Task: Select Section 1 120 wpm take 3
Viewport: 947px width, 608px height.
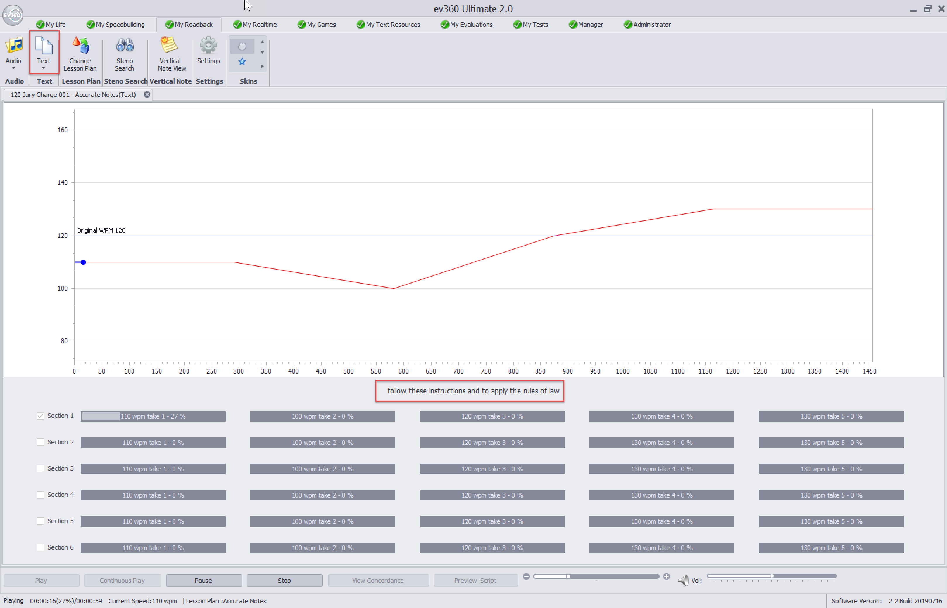Action: coord(492,416)
